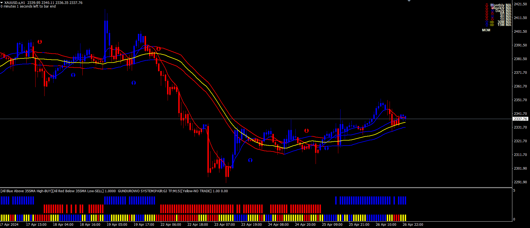Open the XAUUSD.s,H1 chart menu triangle

(x=2, y=3)
